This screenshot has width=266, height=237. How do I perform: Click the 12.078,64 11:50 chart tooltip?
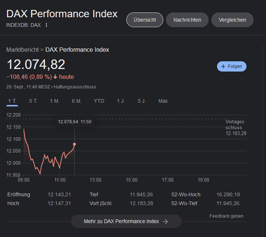coord(75,122)
